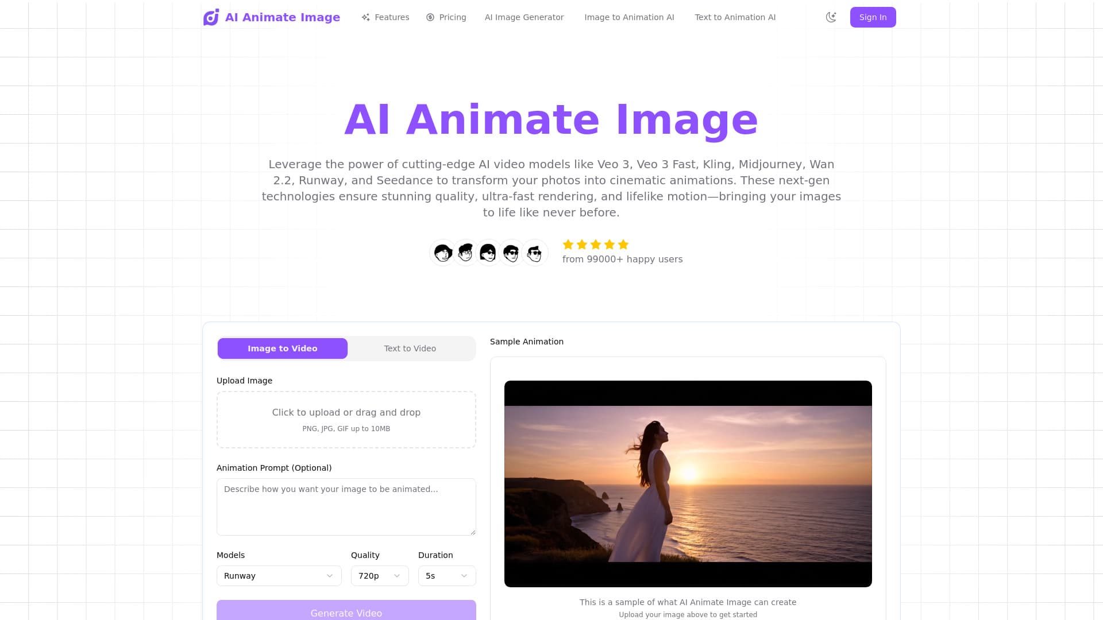Image resolution: width=1103 pixels, height=620 pixels.
Task: Click the Sign In button
Action: 873,17
